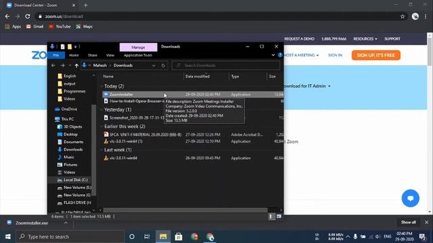Collapse the Today (2) group

(101, 86)
